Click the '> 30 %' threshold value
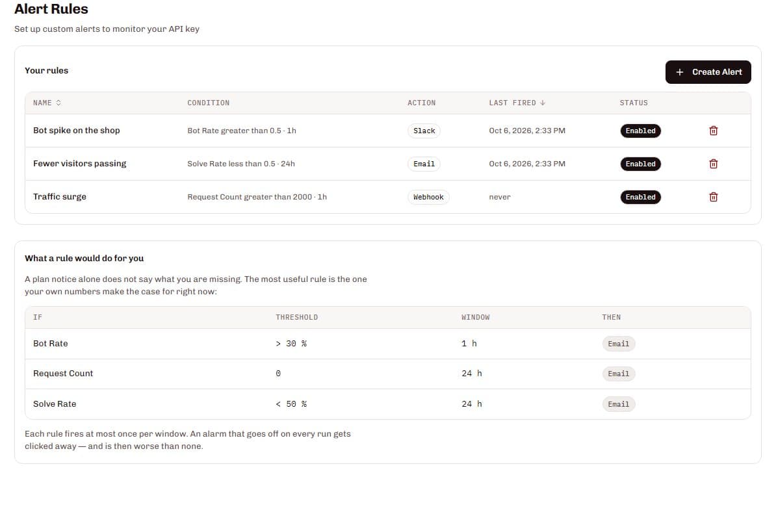The width and height of the screenshot is (776, 525). [x=292, y=344]
